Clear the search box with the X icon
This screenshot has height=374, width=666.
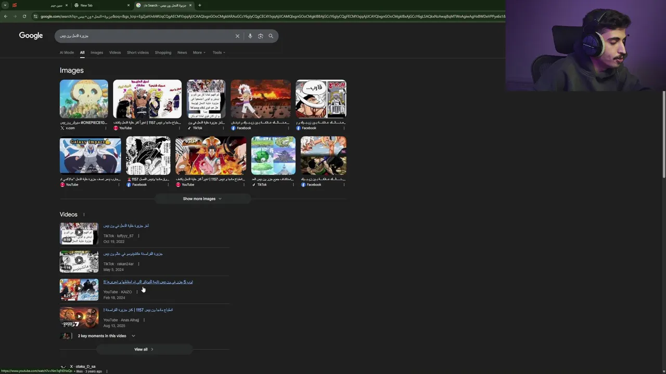click(237, 36)
